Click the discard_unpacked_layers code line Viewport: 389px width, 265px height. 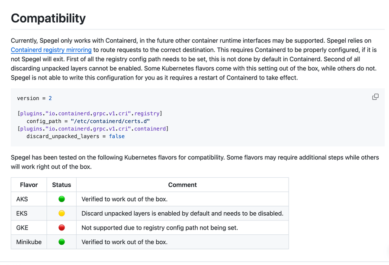click(x=75, y=136)
